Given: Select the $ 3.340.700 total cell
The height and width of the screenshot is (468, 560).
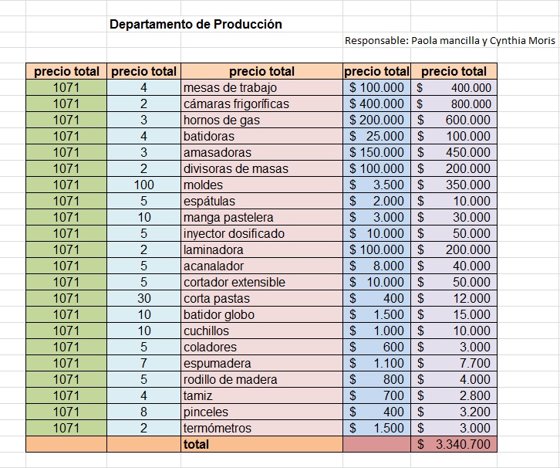Looking at the screenshot, I should 454,444.
